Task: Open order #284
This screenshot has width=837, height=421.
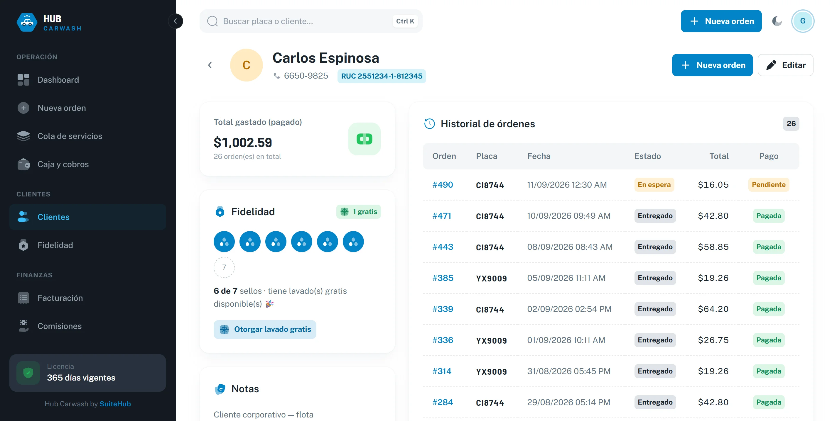Action: tap(443, 403)
